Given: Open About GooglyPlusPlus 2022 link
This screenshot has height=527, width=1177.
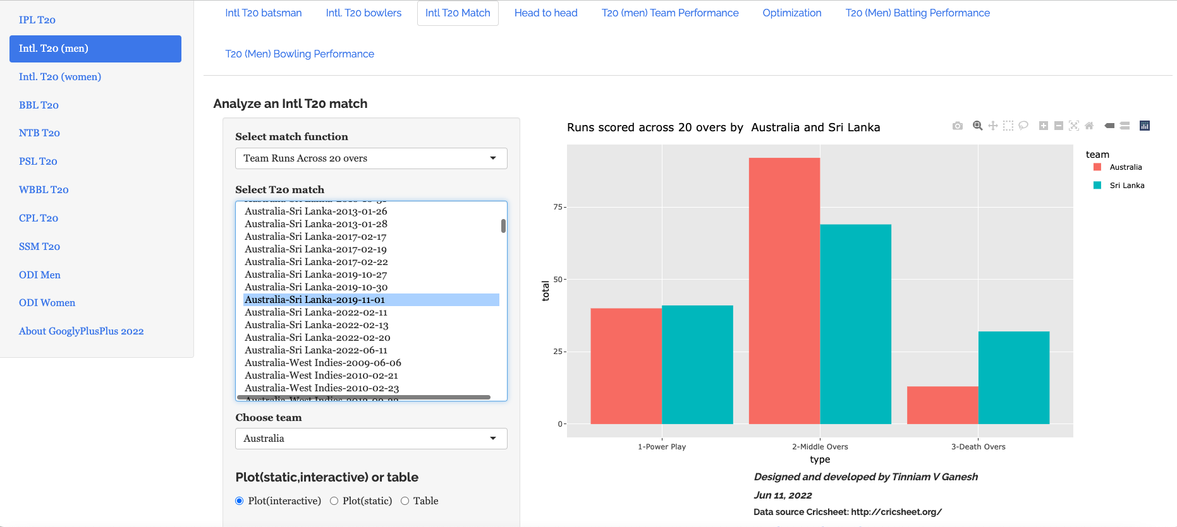Looking at the screenshot, I should click(x=82, y=331).
